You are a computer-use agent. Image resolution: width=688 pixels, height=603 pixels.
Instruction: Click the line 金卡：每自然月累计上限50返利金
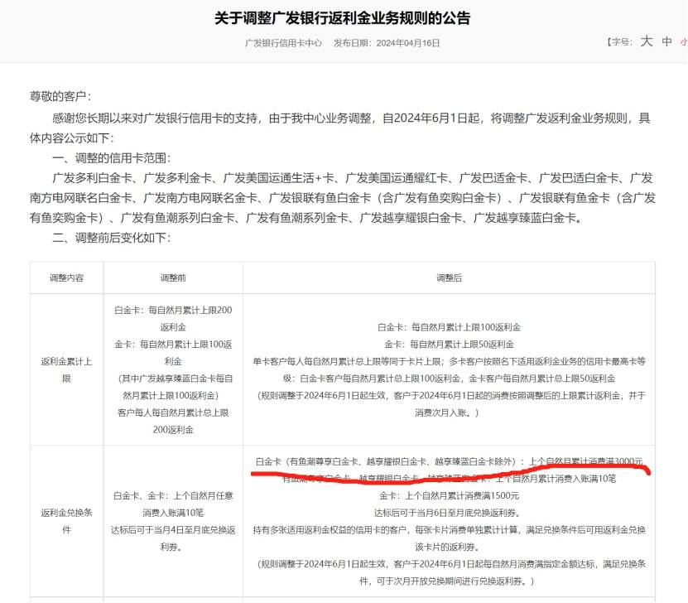[449, 344]
